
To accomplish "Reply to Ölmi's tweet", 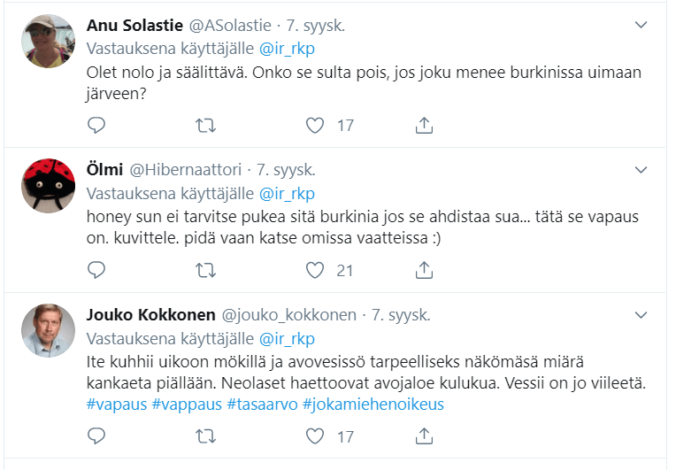I will pyautogui.click(x=97, y=269).
